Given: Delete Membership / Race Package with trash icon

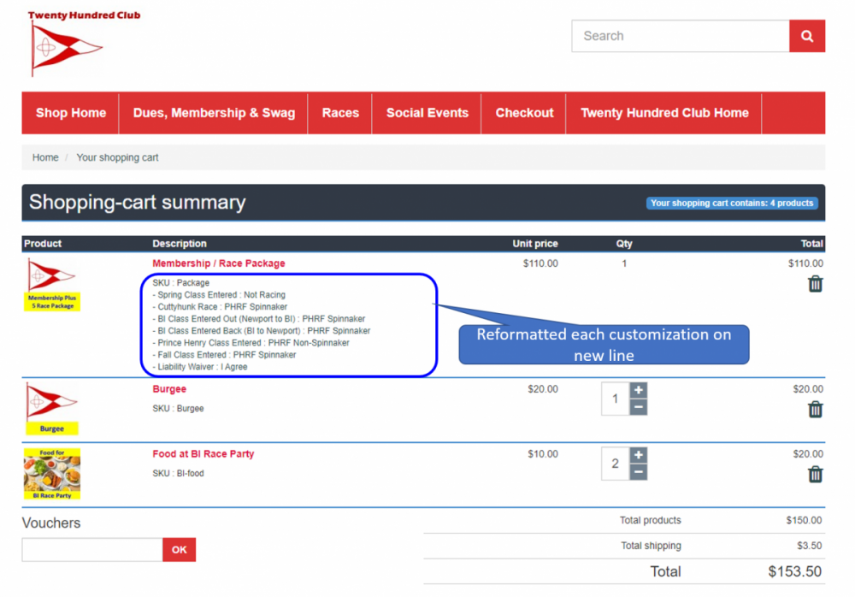Looking at the screenshot, I should 815,284.
